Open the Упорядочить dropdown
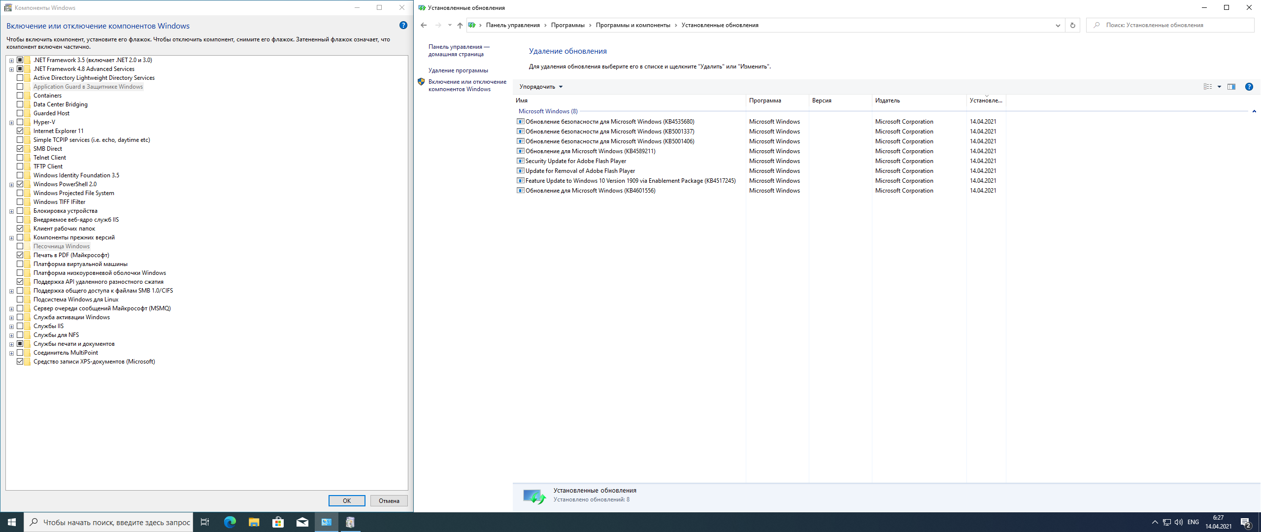This screenshot has width=1261, height=532. (x=541, y=87)
